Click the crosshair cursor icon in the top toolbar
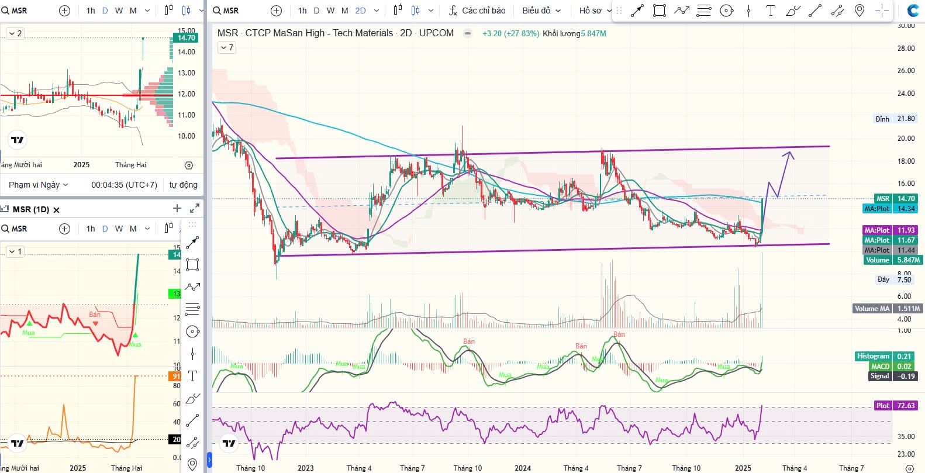The image size is (925, 473). (882, 11)
